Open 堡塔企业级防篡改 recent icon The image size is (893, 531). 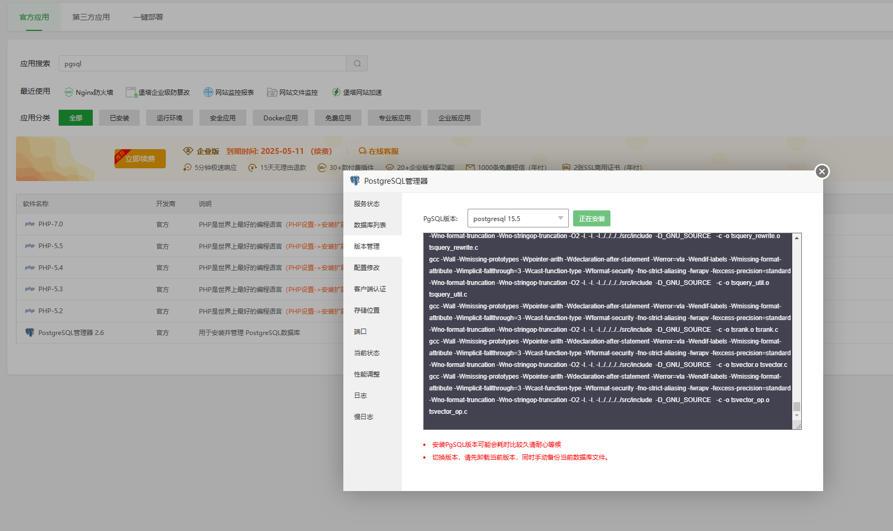coord(131,92)
